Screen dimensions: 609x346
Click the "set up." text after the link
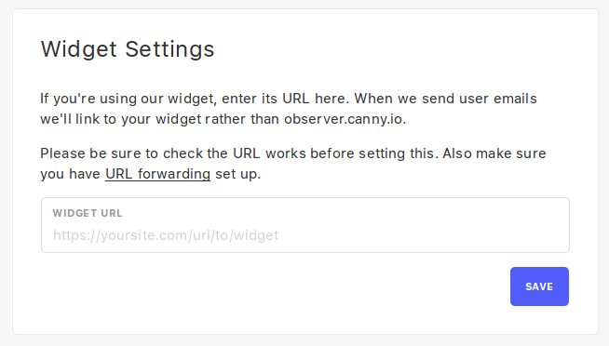click(x=237, y=174)
